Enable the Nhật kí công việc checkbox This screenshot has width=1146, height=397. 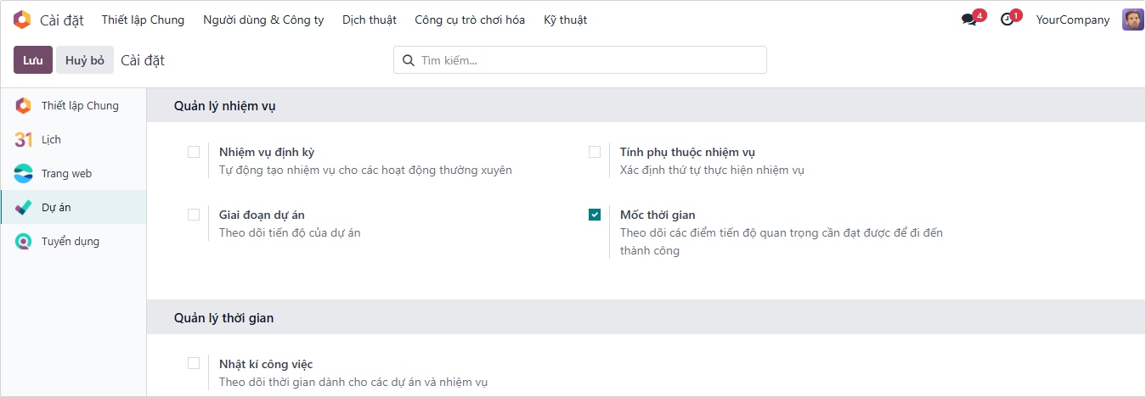194,363
